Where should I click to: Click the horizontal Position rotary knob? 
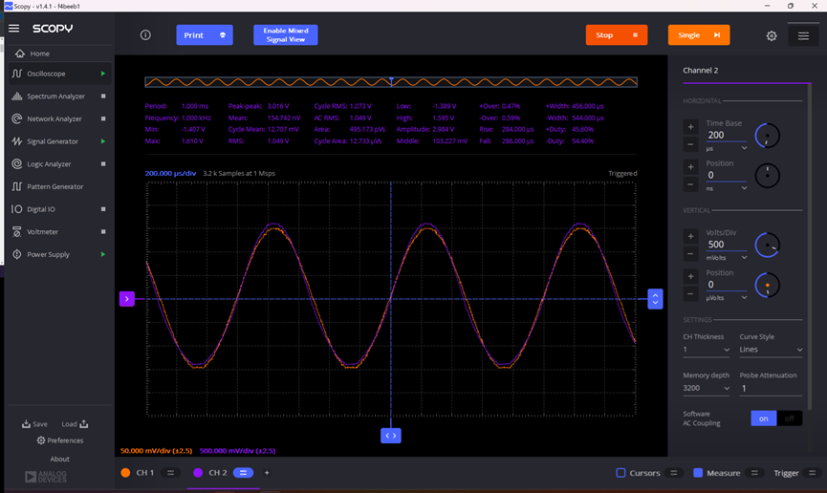tap(768, 176)
